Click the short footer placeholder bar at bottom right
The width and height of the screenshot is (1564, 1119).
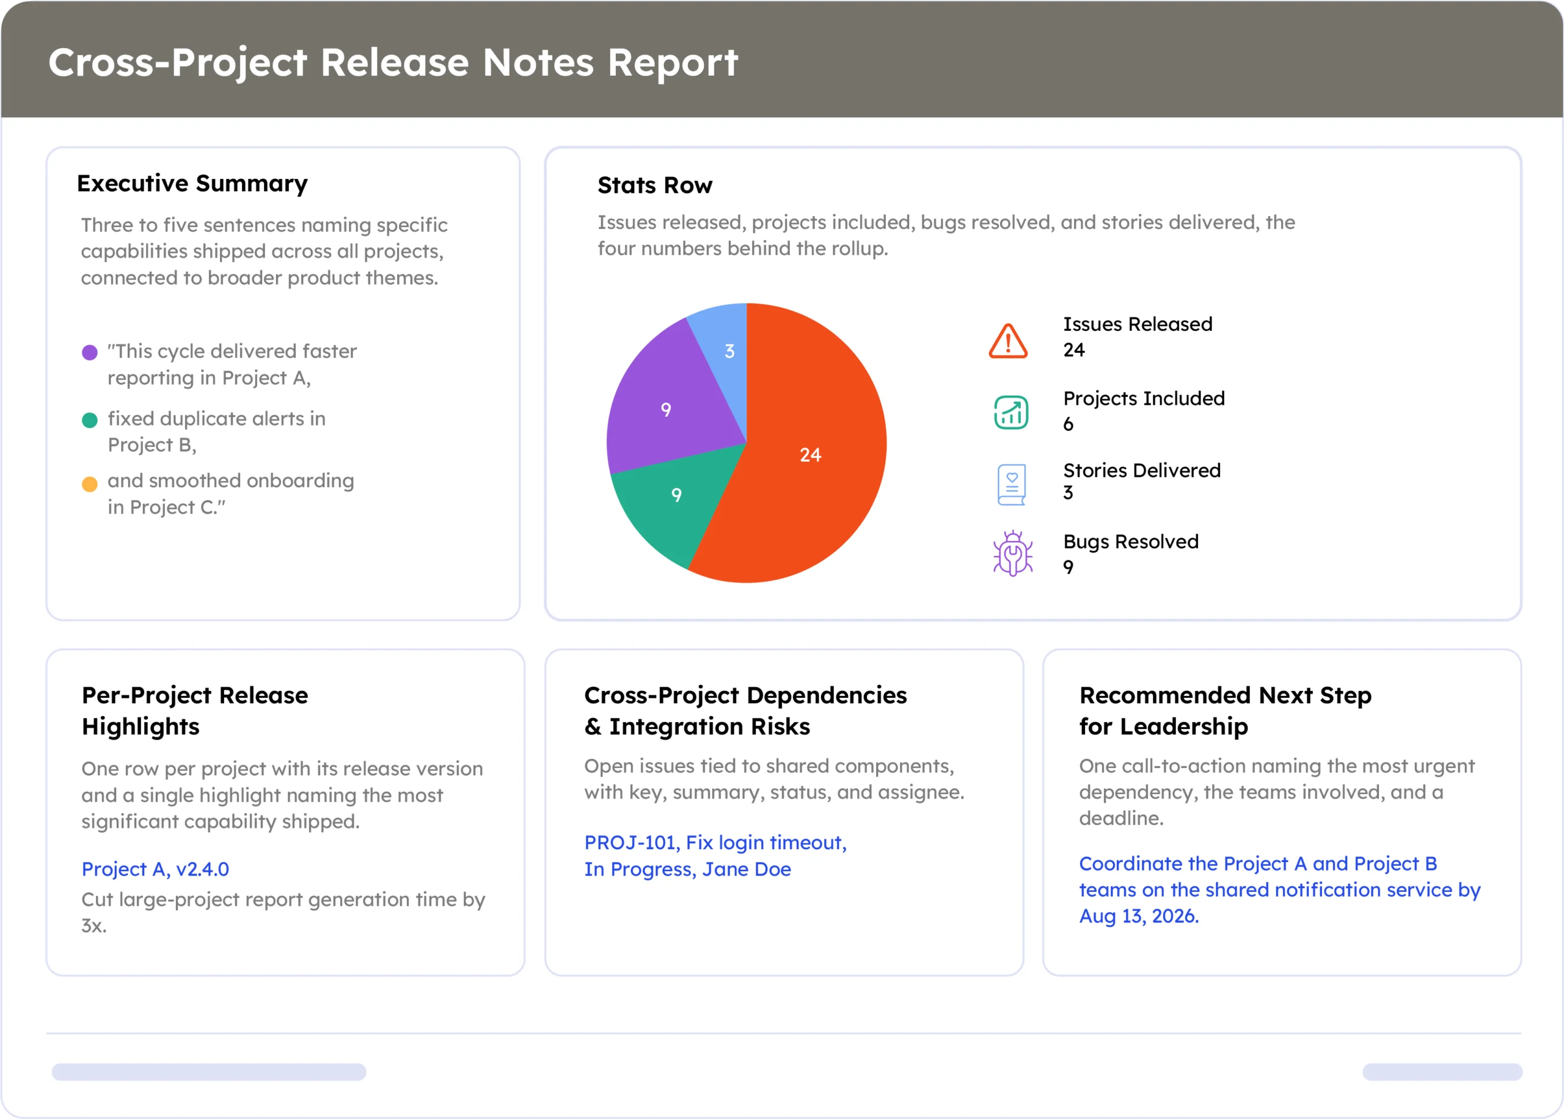1442,1072
